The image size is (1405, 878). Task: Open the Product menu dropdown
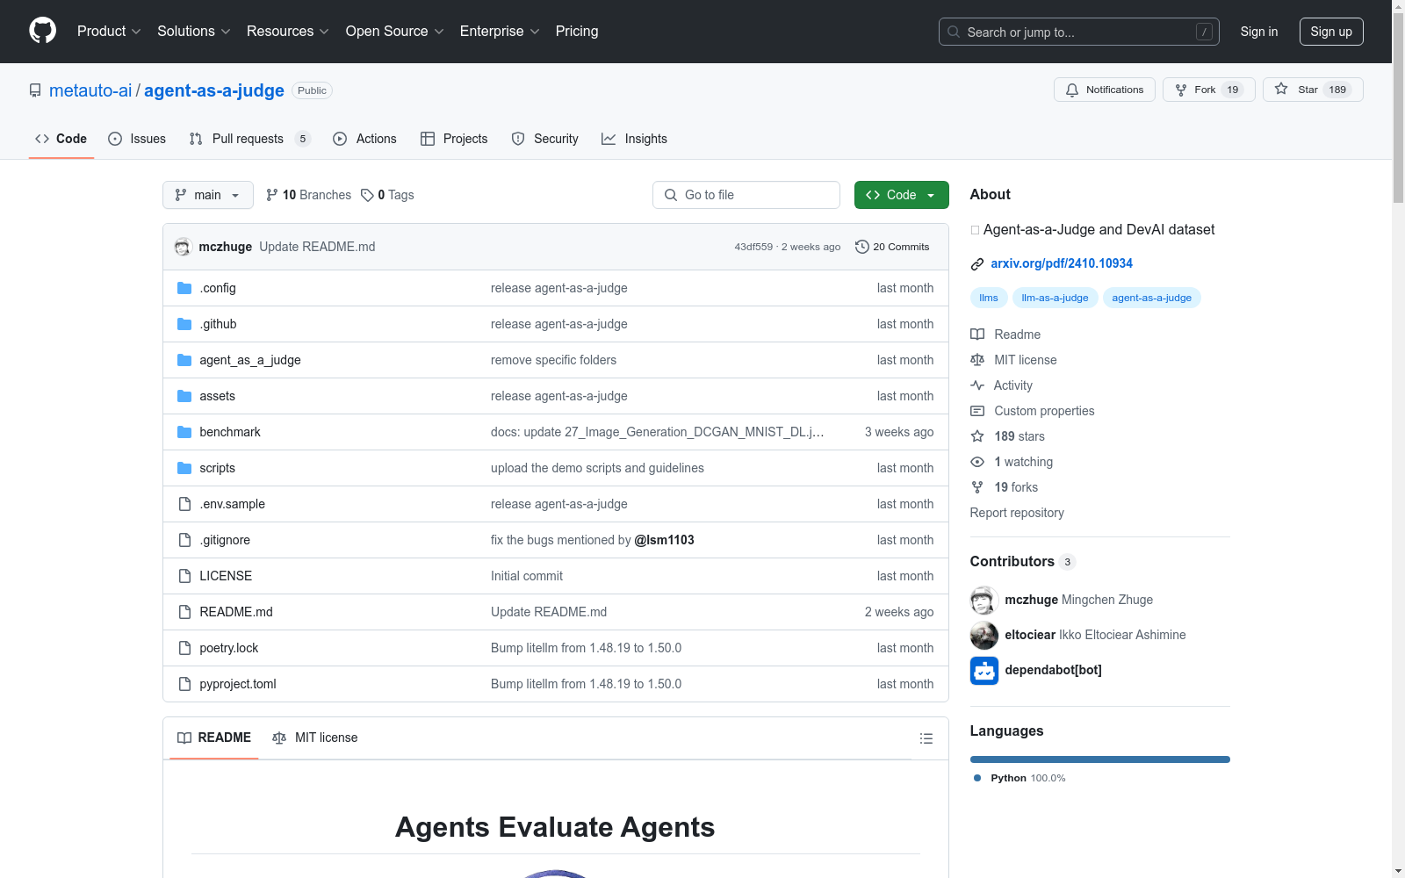[x=109, y=31]
